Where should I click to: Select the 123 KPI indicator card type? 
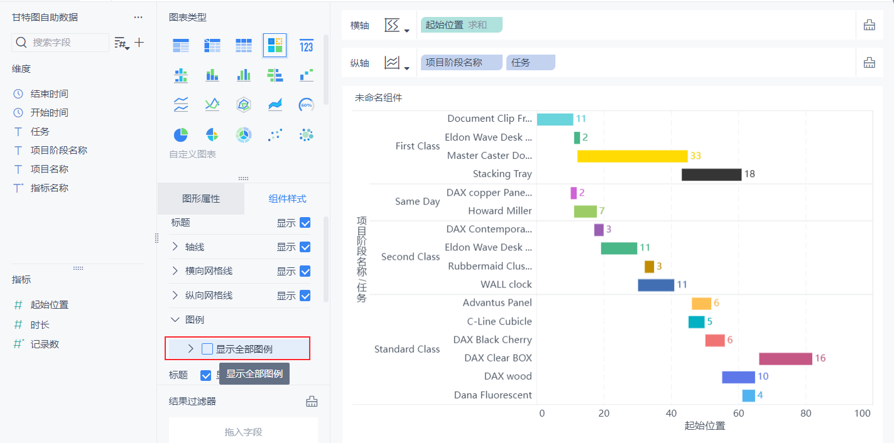click(307, 45)
